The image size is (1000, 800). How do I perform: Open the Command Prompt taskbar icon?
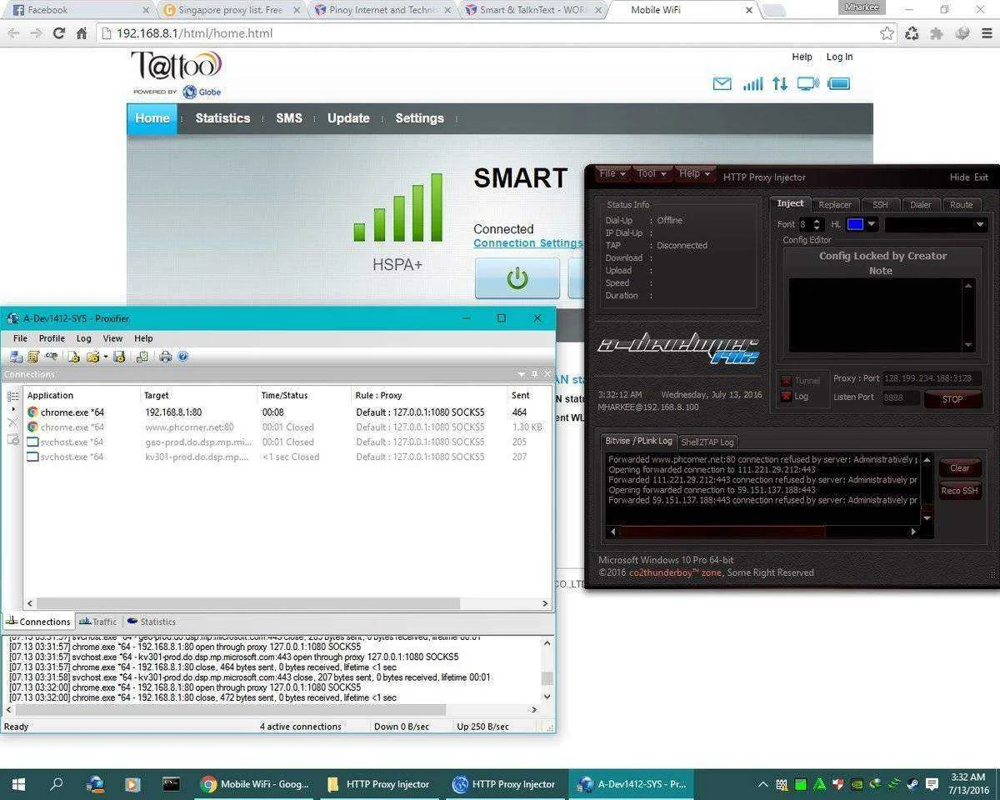tap(171, 784)
